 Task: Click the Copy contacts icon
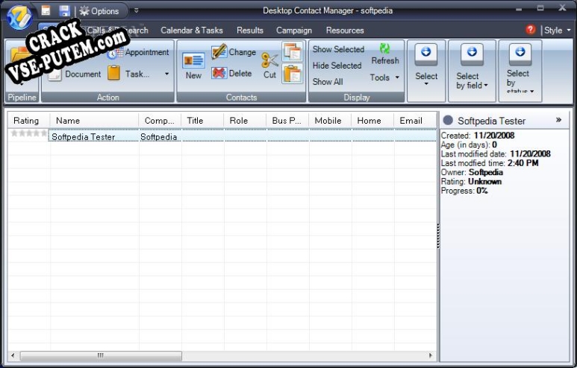(x=293, y=51)
